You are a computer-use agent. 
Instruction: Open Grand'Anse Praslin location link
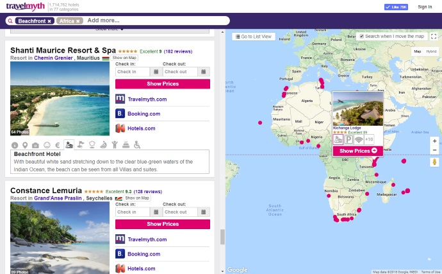pyautogui.click(x=58, y=198)
